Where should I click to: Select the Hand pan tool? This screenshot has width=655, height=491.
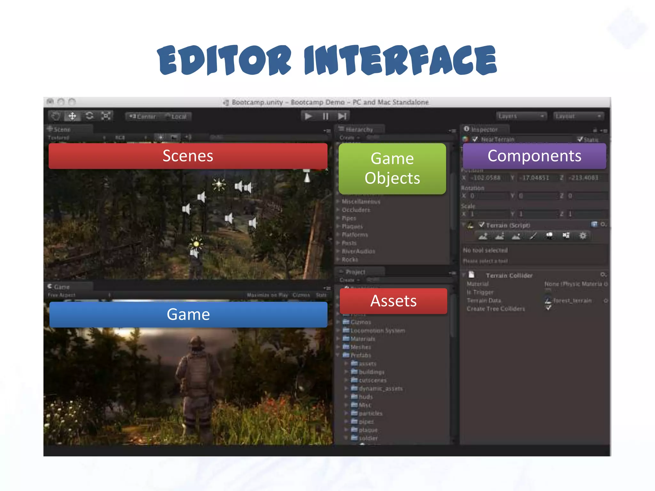56,116
